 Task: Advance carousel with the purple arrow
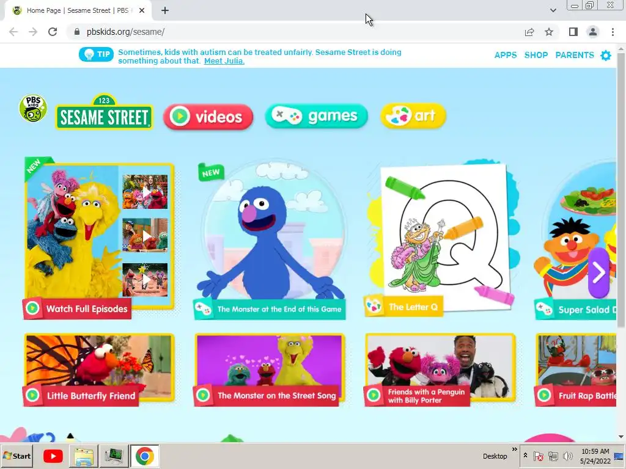click(x=598, y=273)
